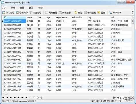This screenshot has width=136, height=104.
Task: Open the 帮助 menu
Action: pyautogui.click(x=40, y=8)
